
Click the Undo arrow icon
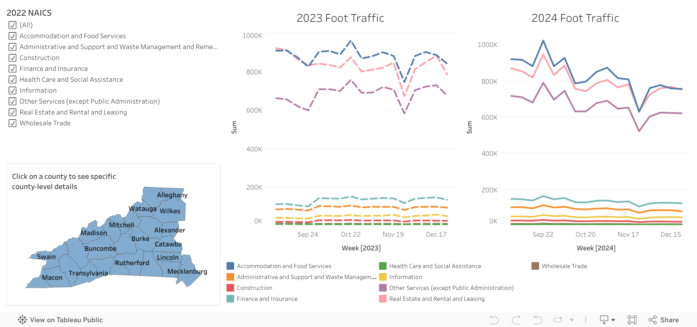494,320
